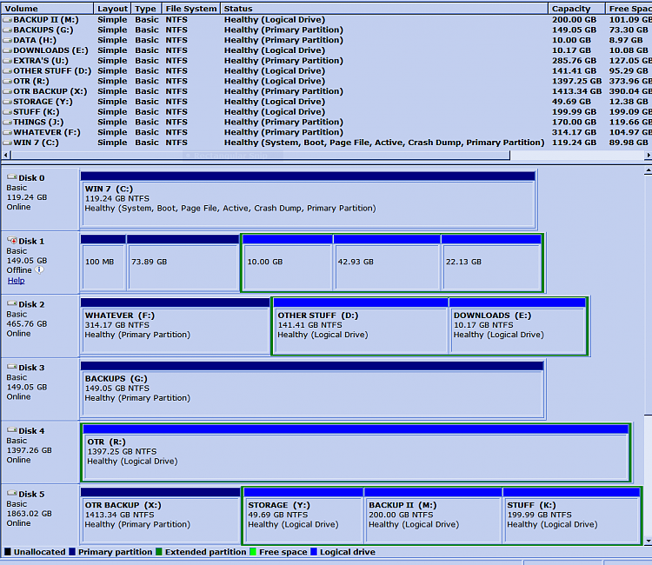652x565 pixels.
Task: Open the Help link under Disk 1
Action: (x=16, y=281)
